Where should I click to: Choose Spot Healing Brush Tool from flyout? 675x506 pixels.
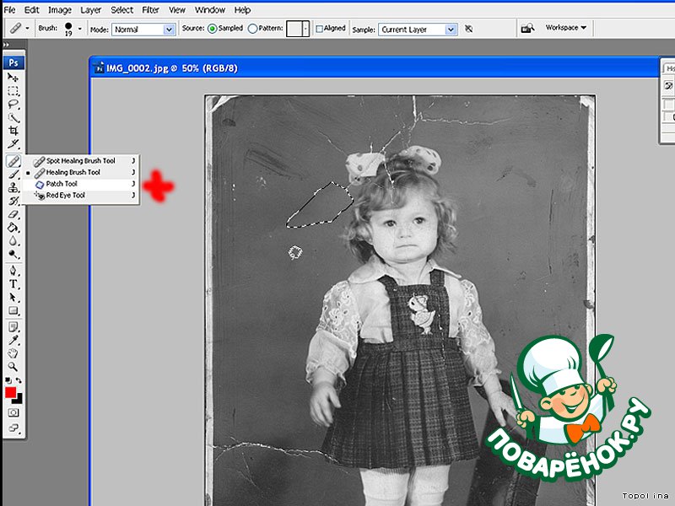[x=80, y=160]
